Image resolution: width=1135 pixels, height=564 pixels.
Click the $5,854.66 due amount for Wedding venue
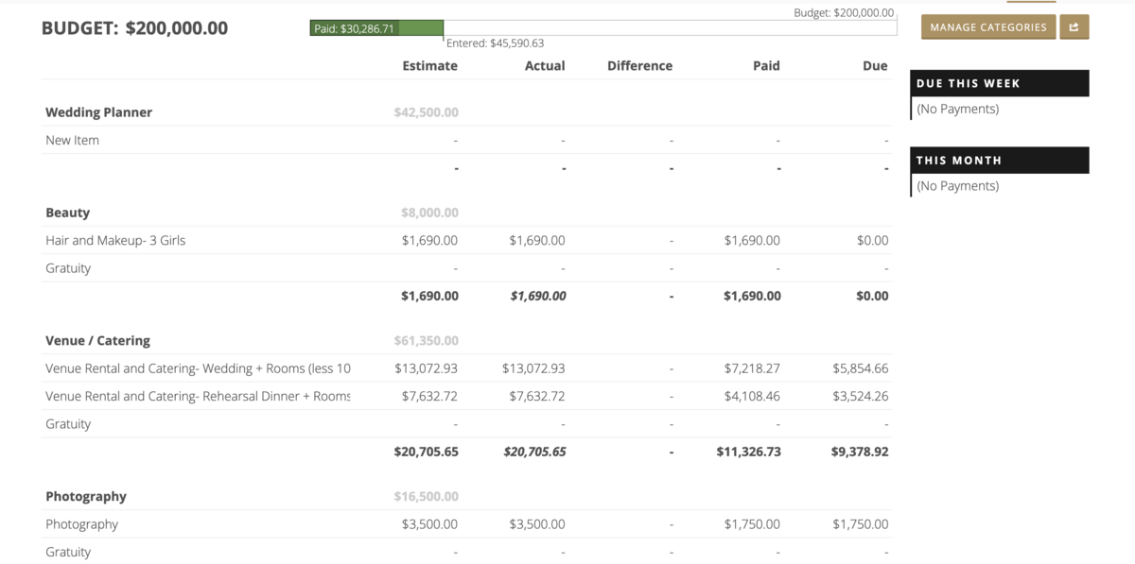tap(860, 368)
